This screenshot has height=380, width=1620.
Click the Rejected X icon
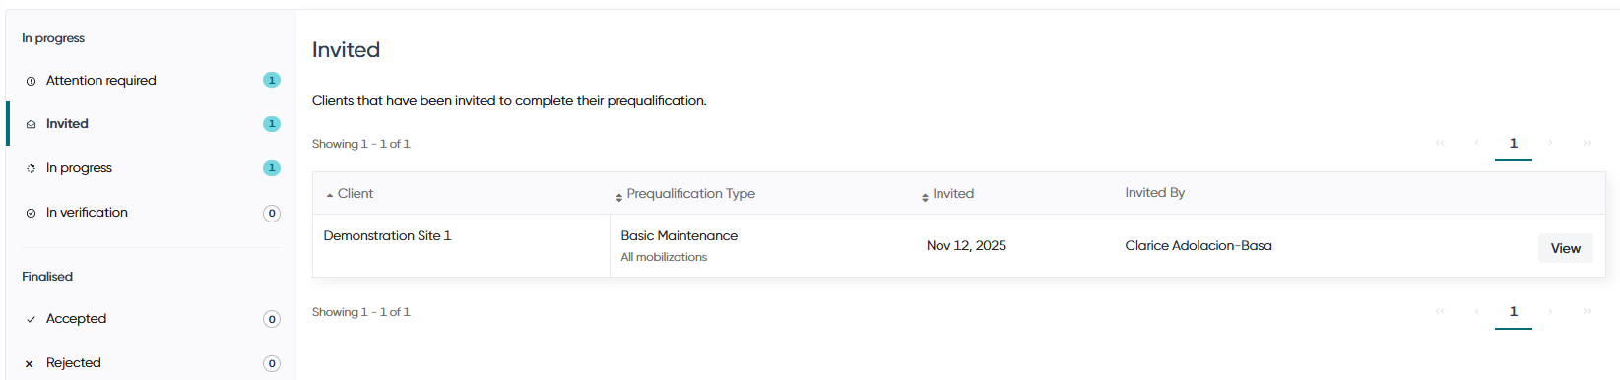pyautogui.click(x=30, y=363)
